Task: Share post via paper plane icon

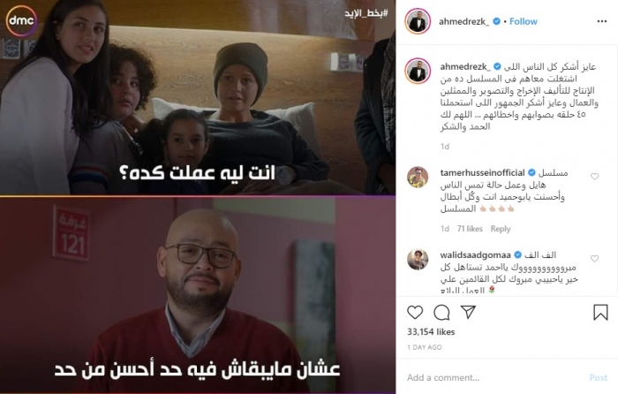Action: pos(468,312)
